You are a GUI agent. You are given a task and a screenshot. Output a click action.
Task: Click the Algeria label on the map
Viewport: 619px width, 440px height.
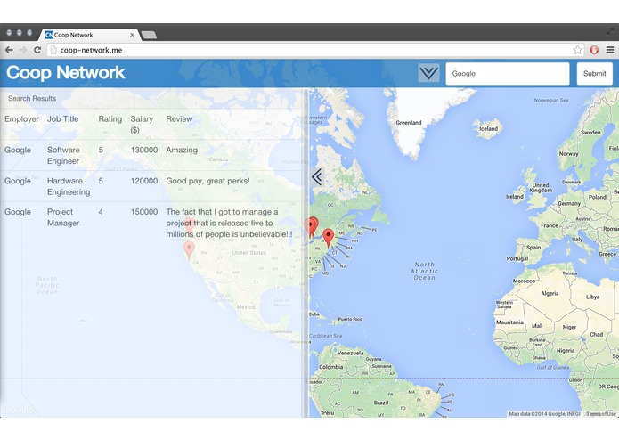coord(550,293)
